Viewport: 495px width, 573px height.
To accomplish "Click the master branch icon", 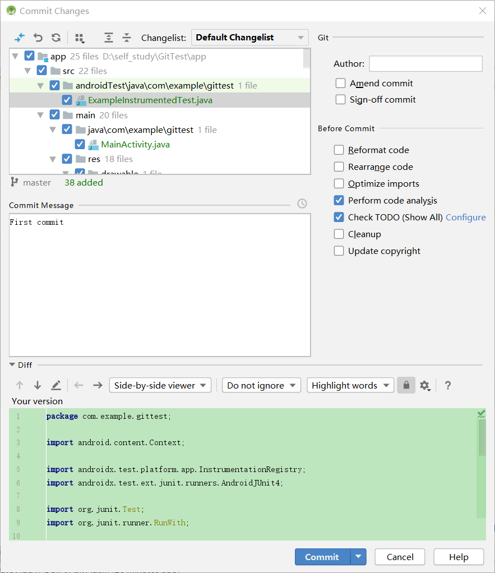I will tap(14, 182).
